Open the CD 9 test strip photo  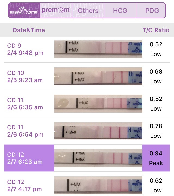(98, 49)
